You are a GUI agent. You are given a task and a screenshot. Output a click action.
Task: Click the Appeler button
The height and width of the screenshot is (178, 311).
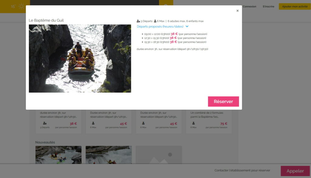[295, 171]
